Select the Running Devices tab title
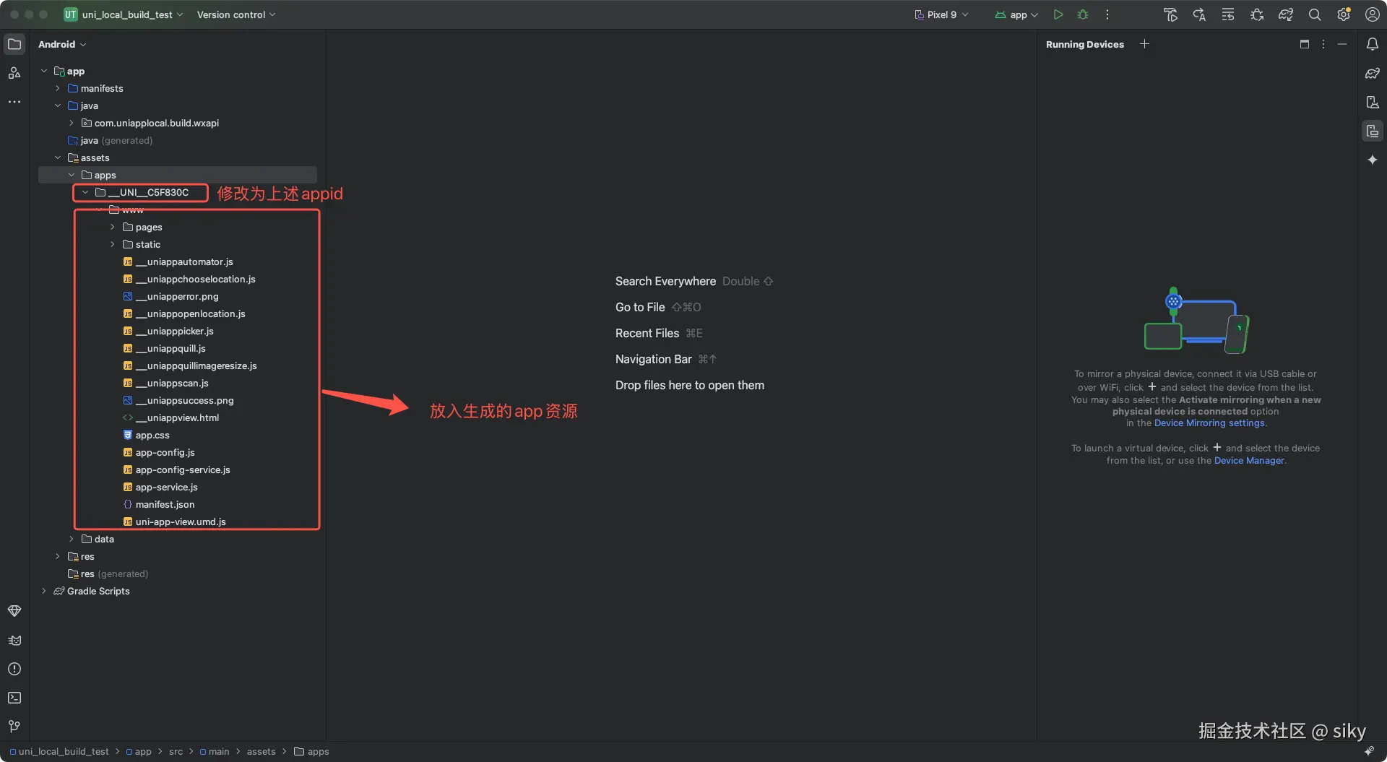Viewport: 1387px width, 762px height. click(1085, 44)
